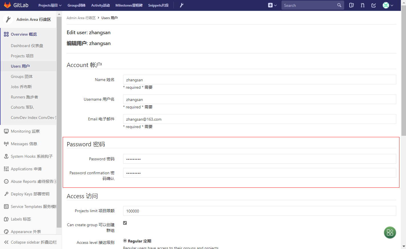Click the Password confirmation field
The width and height of the screenshot is (406, 249).
click(x=260, y=173)
